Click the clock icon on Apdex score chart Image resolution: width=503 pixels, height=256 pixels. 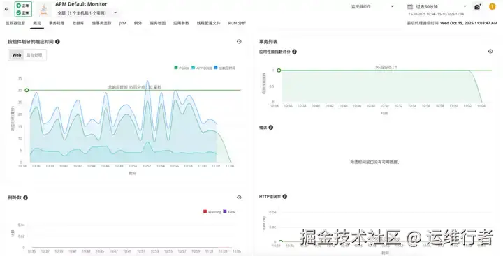coord(490,51)
